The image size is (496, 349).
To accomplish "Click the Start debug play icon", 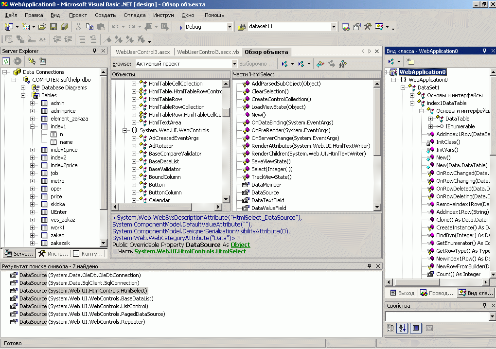I will 180,28.
